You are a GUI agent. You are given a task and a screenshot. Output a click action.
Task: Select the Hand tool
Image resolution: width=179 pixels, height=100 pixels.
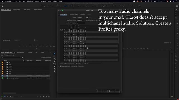(x=55, y=69)
